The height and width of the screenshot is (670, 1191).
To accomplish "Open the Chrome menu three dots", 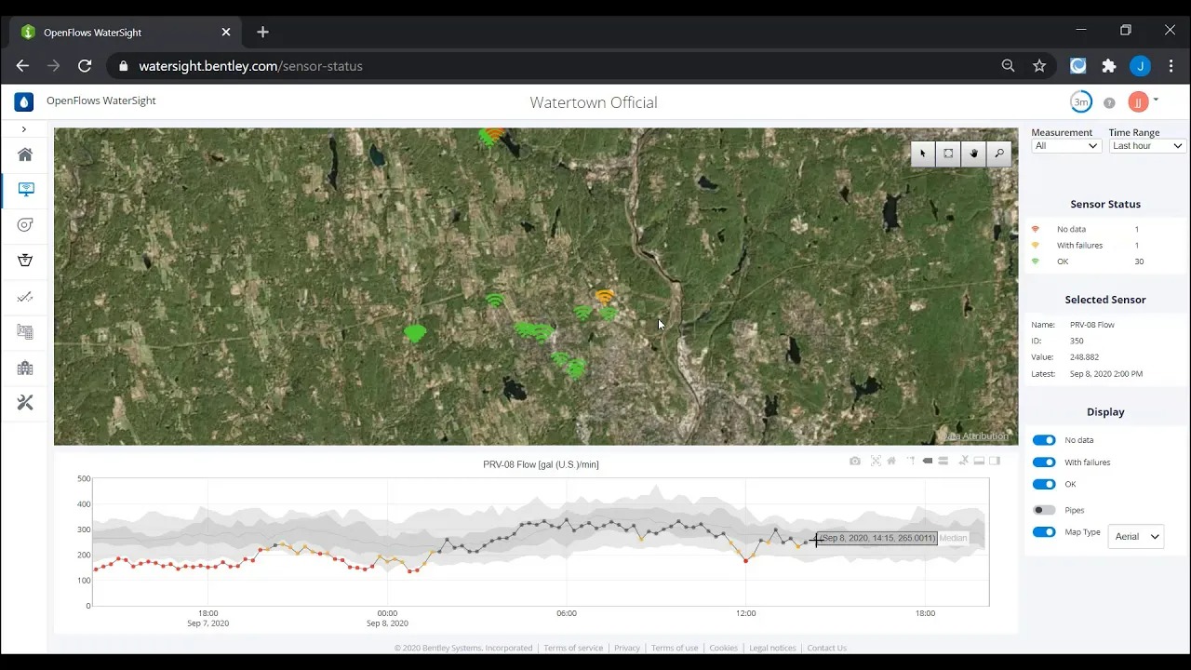I will pos(1171,66).
